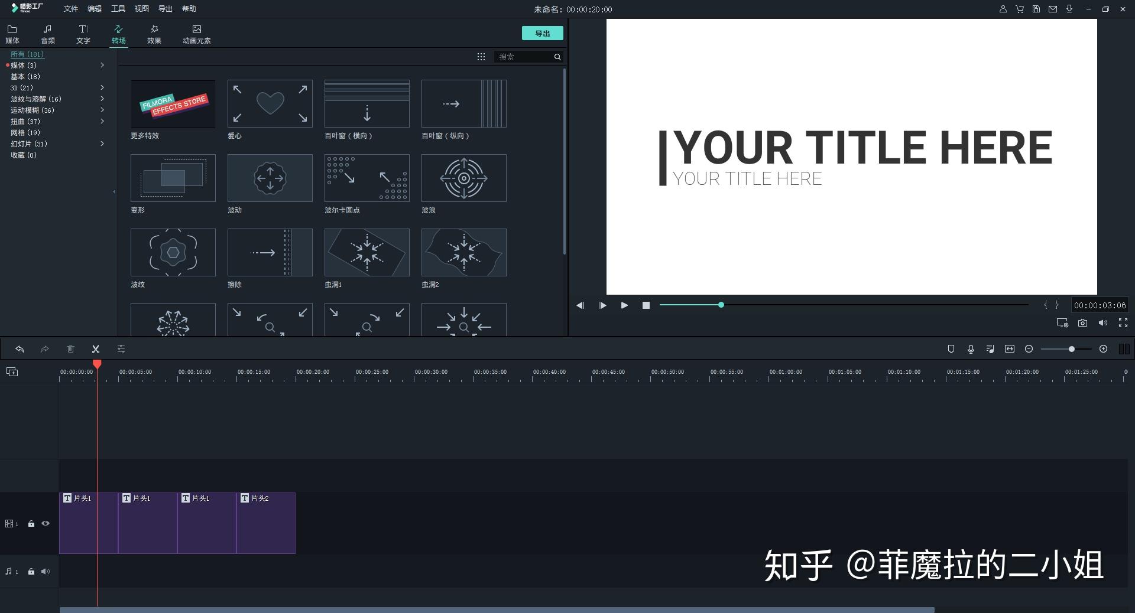Screen dimensions: 1135x613
Task: Click the microphone voiceover record icon
Action: coord(971,349)
